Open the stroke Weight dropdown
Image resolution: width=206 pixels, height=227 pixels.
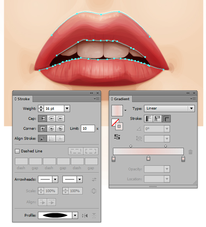click(67, 108)
